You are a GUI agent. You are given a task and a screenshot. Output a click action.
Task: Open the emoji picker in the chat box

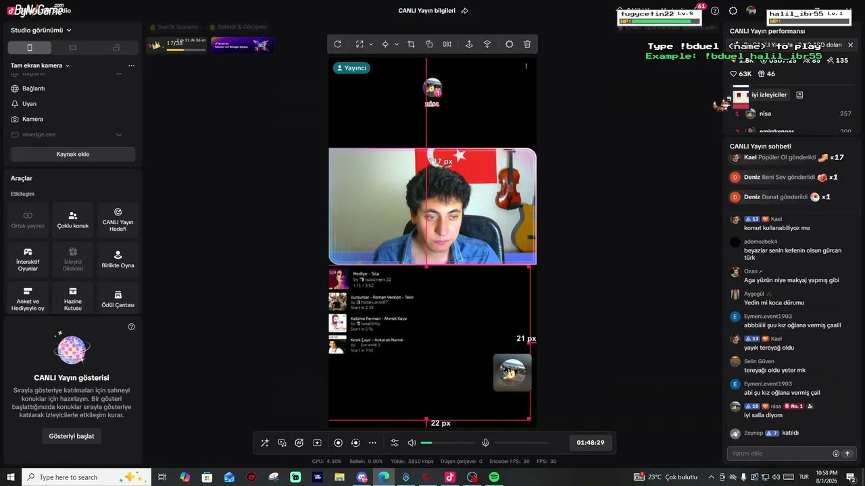[x=836, y=454]
